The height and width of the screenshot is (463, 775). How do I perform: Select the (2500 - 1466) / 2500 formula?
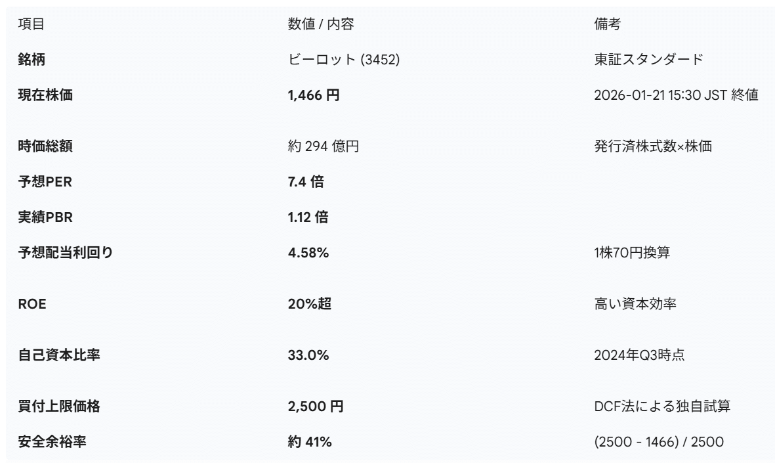coord(658,442)
